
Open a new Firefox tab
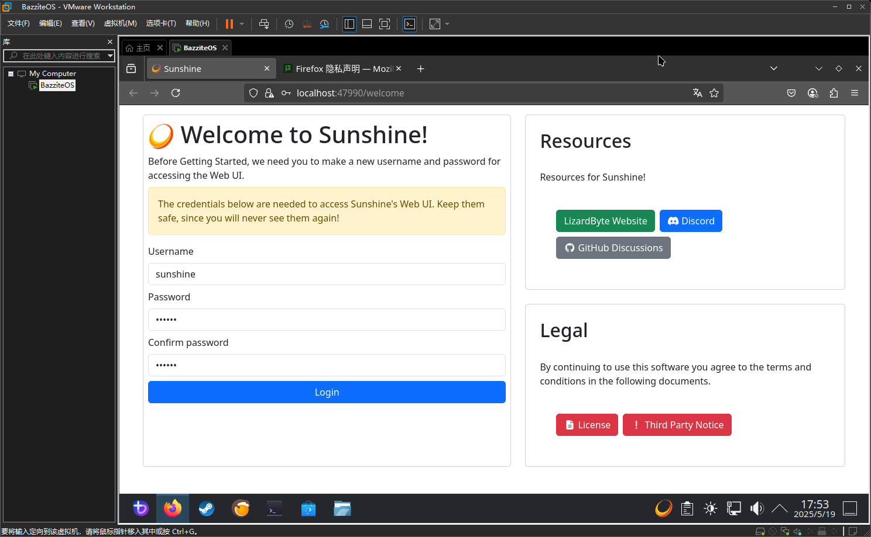(420, 68)
